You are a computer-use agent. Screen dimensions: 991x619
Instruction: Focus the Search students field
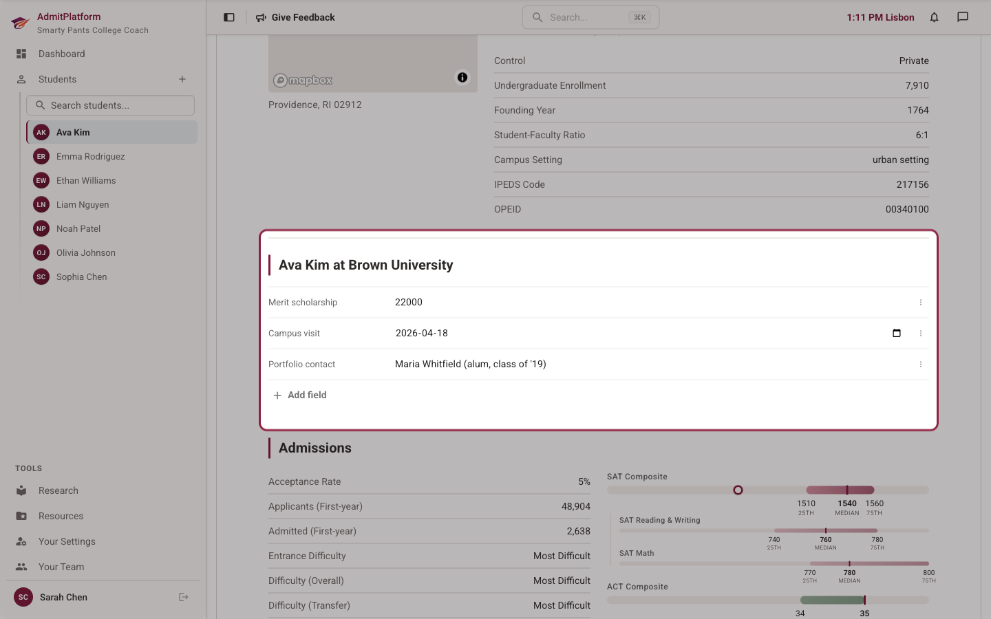tap(110, 105)
